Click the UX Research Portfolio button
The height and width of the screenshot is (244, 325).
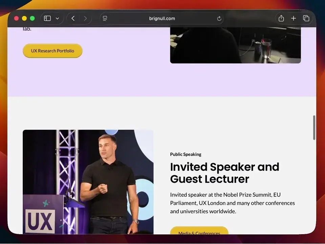(x=52, y=51)
